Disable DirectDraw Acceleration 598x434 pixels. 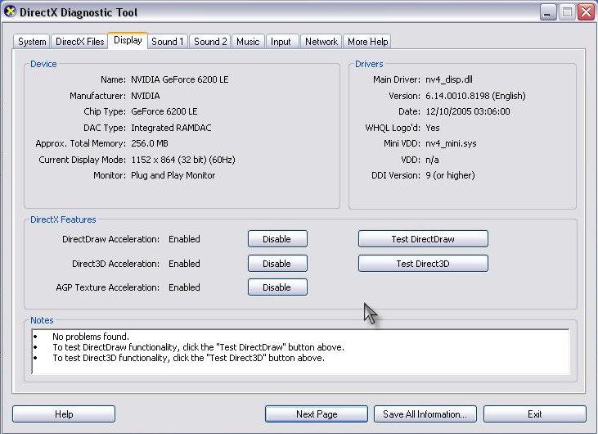click(x=277, y=239)
